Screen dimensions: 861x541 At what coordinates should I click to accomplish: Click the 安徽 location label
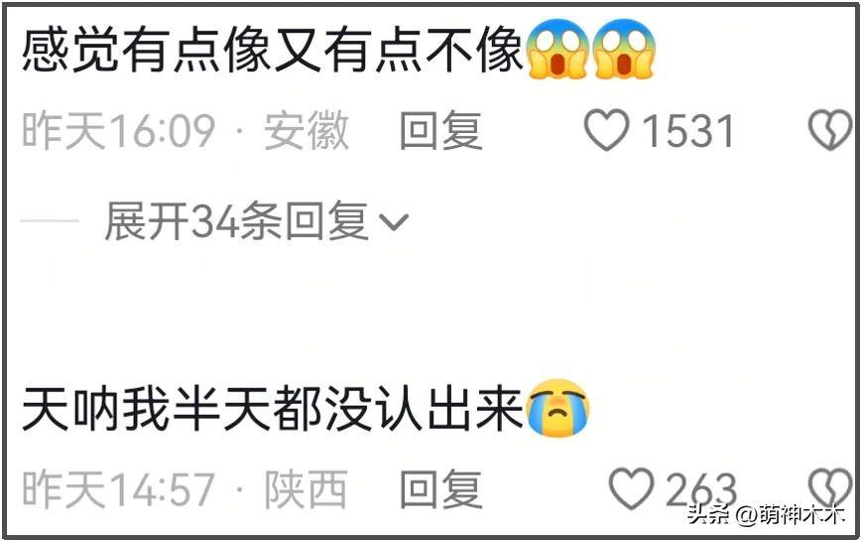pyautogui.click(x=307, y=130)
